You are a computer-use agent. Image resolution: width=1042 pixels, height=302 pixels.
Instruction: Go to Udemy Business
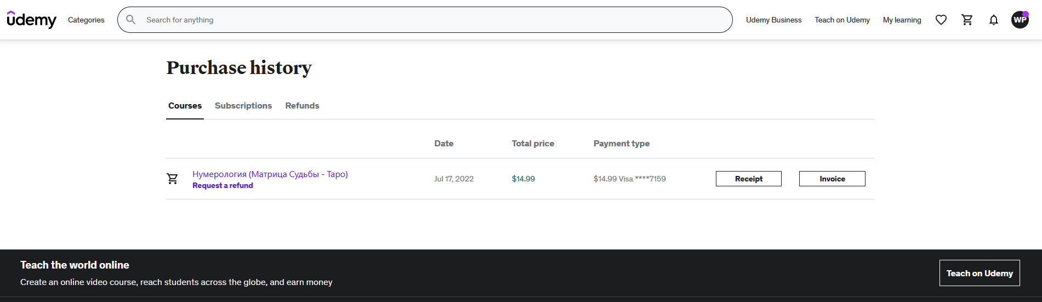coord(773,20)
